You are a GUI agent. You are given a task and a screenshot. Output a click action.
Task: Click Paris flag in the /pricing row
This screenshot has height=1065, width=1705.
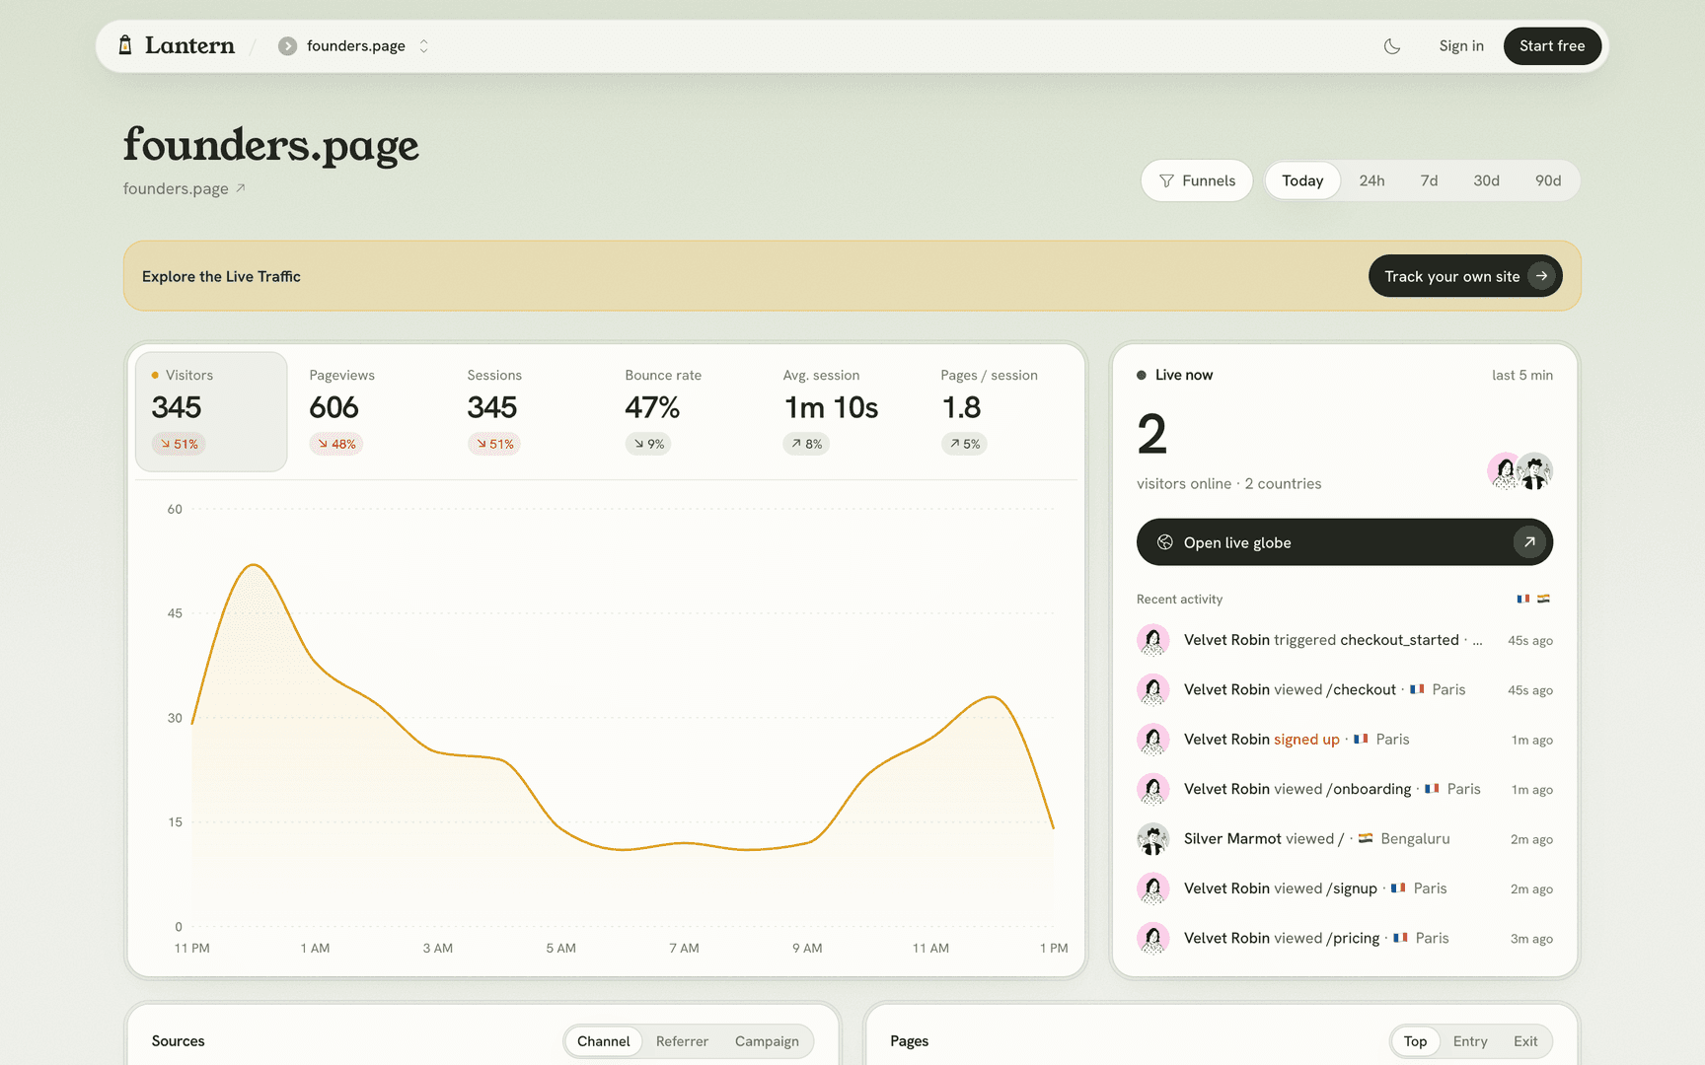1400,938
